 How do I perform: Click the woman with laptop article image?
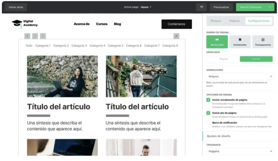click(62, 77)
